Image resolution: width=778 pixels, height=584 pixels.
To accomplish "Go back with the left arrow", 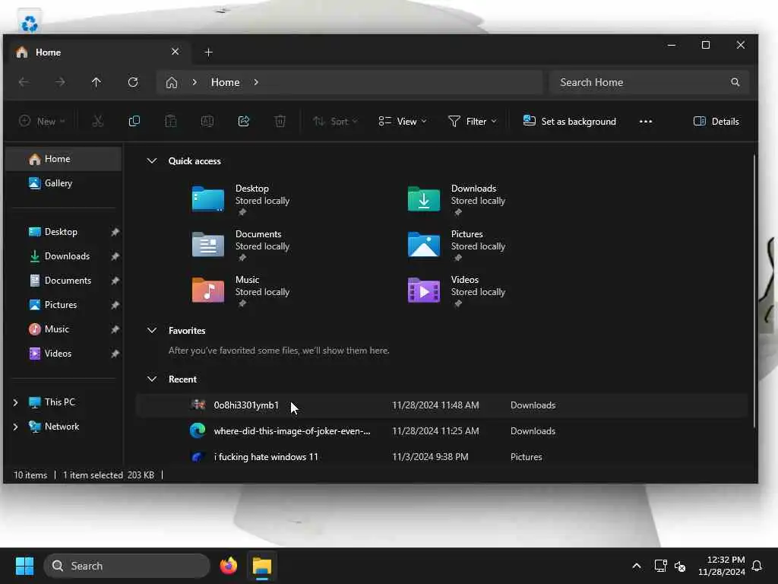I will pyautogui.click(x=24, y=82).
